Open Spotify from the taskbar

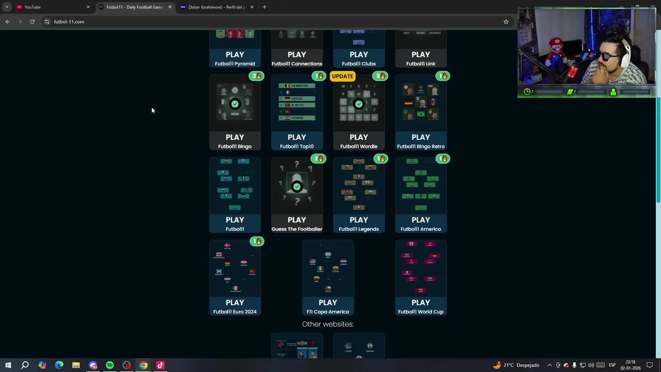109,365
